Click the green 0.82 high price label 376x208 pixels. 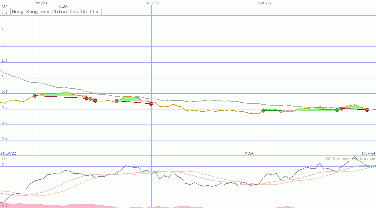pyautogui.click(x=63, y=7)
